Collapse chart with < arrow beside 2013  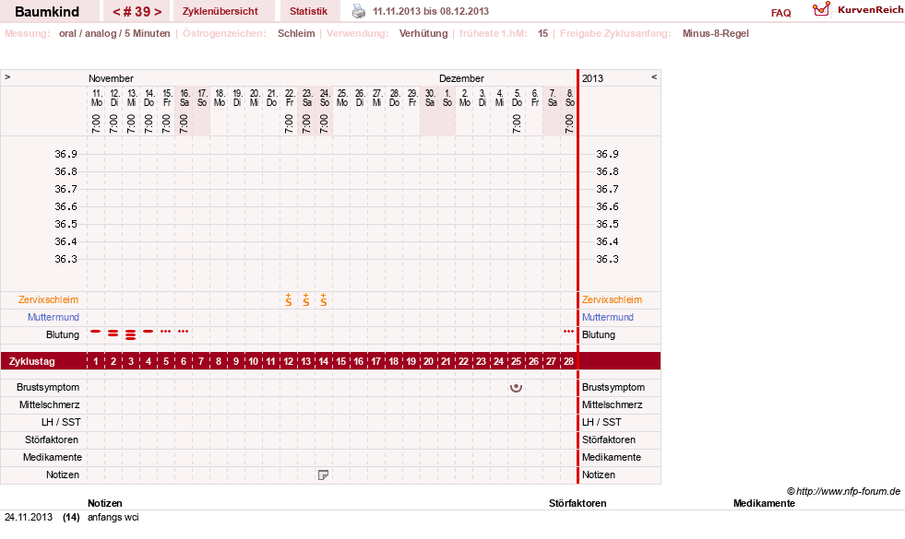click(654, 76)
